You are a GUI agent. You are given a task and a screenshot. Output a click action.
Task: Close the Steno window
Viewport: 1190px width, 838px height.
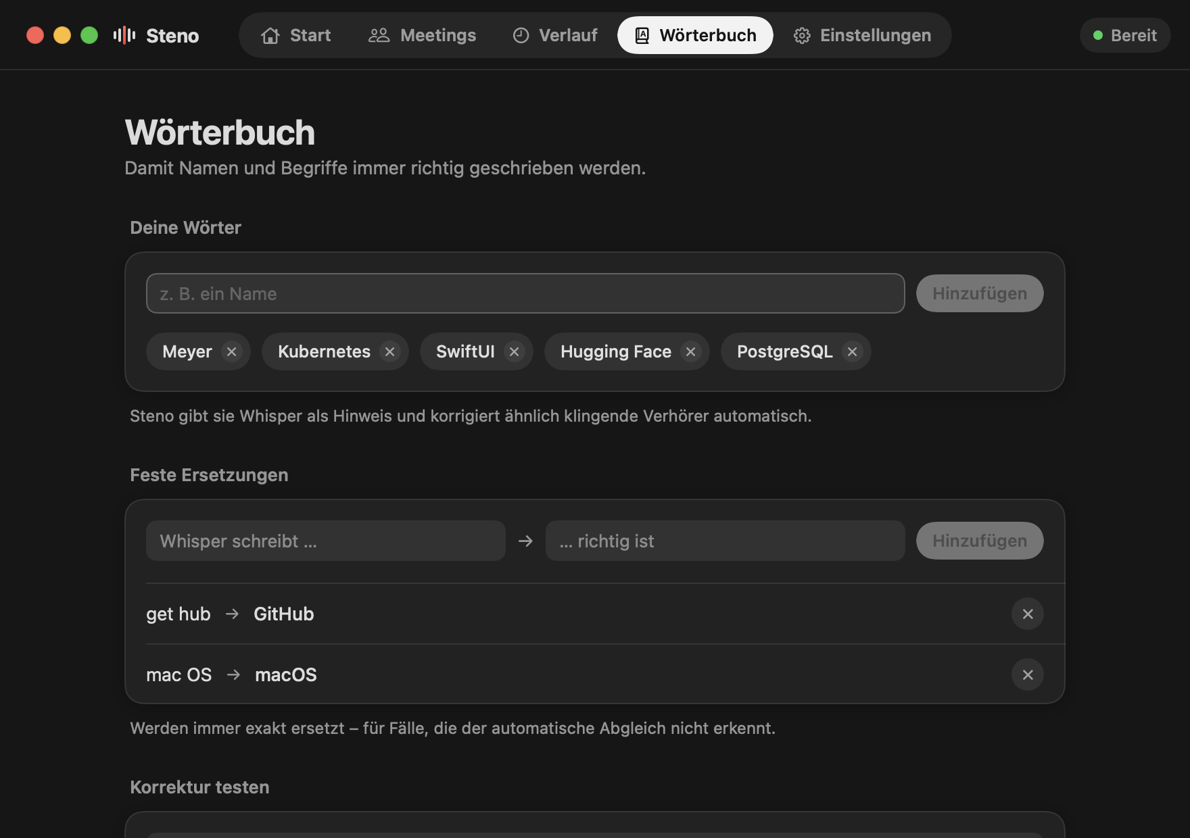pos(35,35)
